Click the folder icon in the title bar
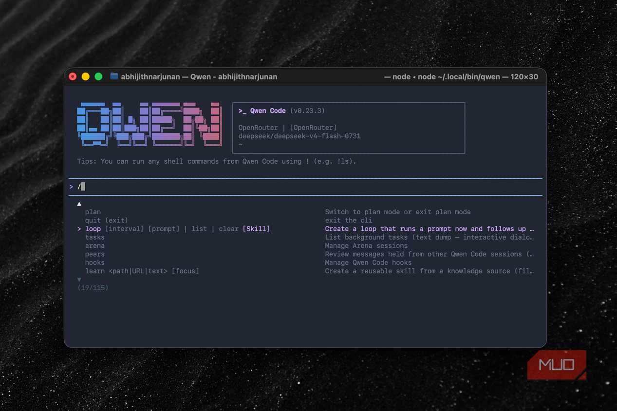Screen dimensions: 617x411 (114, 76)
